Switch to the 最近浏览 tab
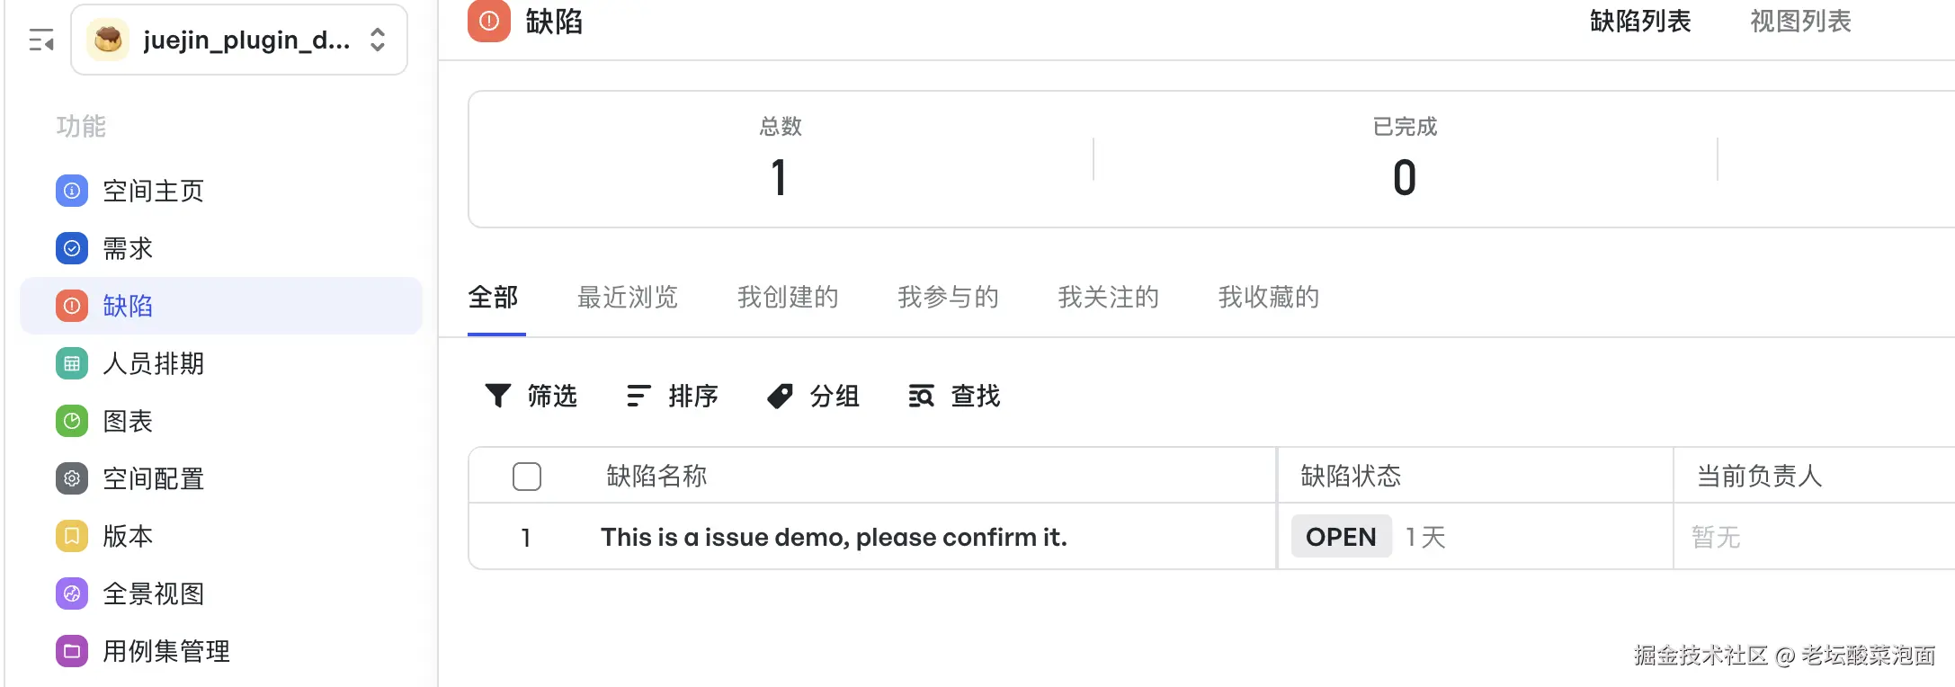This screenshot has height=687, width=1955. tap(628, 297)
